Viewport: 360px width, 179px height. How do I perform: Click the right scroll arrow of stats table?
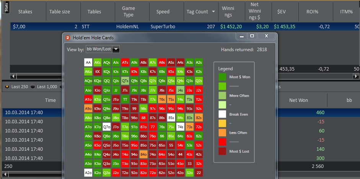coord(356,76)
